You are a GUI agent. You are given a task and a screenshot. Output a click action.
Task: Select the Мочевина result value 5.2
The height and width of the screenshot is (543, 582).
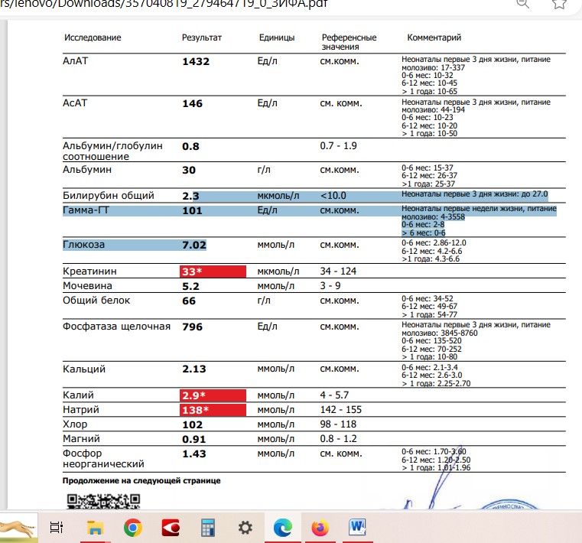click(x=190, y=287)
